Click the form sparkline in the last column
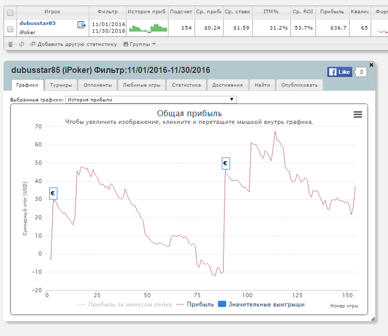388x336 pixels. pos(381,32)
